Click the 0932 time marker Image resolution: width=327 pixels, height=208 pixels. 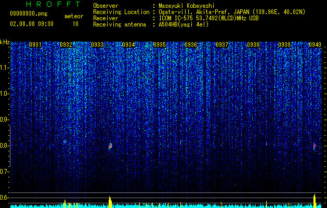click(x=66, y=45)
